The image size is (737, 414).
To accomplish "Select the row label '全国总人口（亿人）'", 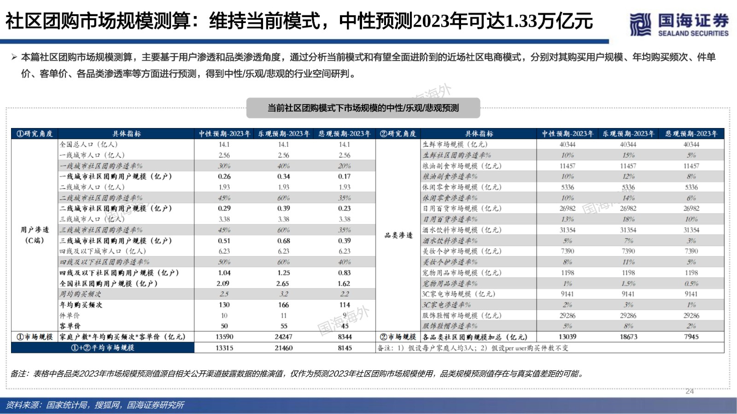I will pos(89,144).
